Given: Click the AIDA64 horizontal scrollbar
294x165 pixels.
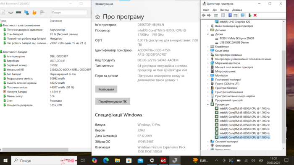Looking at the screenshot, I should pyautogui.click(x=35, y=150).
